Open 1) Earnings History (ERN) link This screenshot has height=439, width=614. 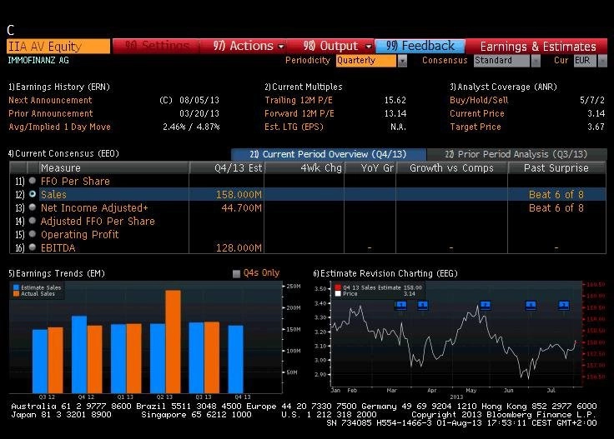(59, 87)
